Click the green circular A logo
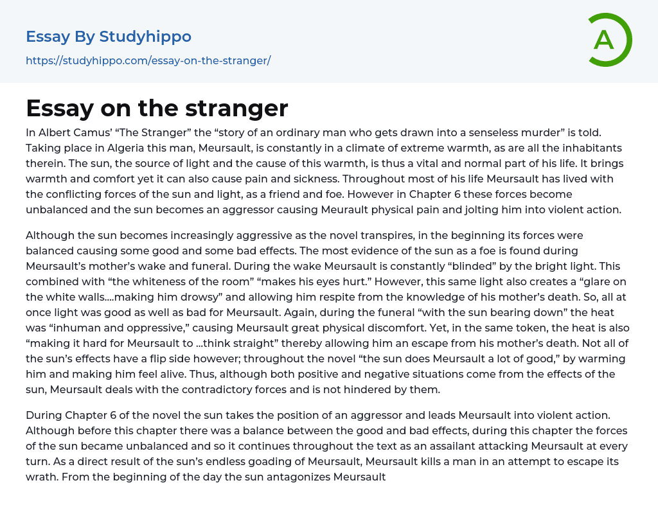Image resolution: width=658 pixels, height=521 pixels. [x=606, y=40]
